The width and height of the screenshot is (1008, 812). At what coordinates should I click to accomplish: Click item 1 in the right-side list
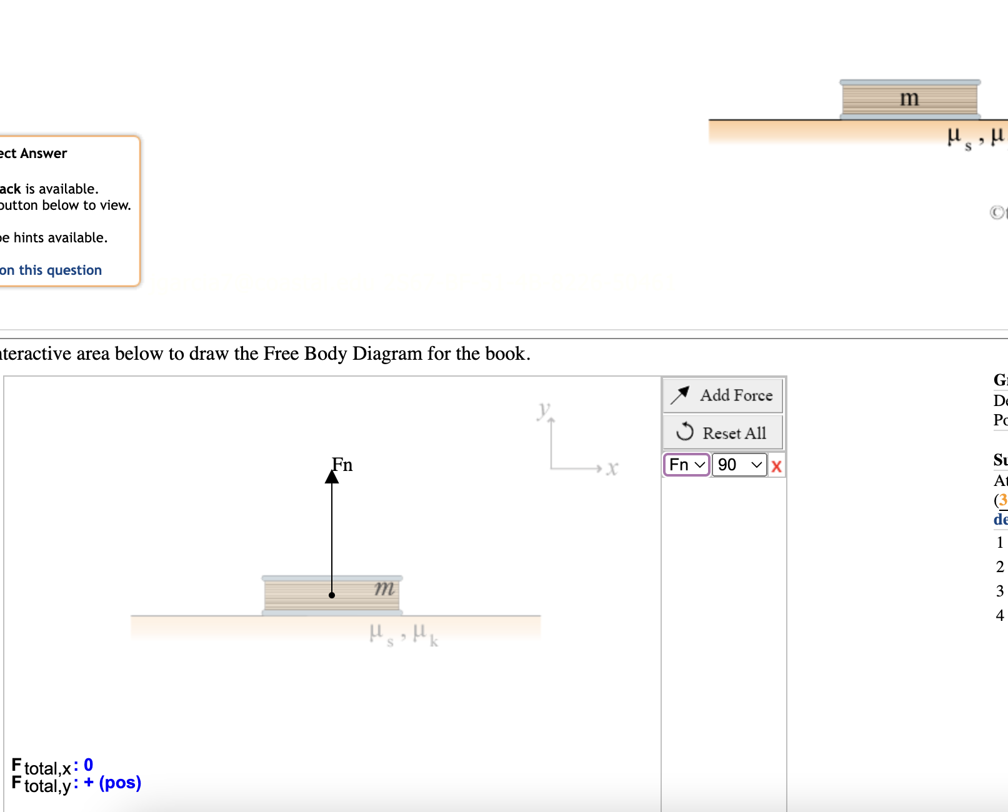point(1000,543)
